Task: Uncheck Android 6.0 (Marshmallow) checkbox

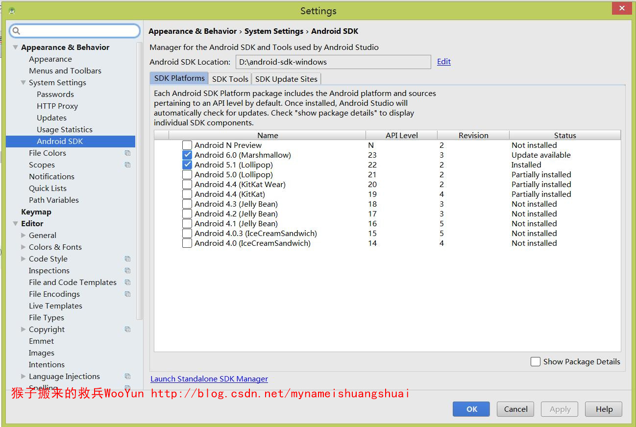Action: point(187,155)
